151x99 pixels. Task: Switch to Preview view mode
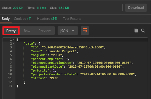pos(45,31)
